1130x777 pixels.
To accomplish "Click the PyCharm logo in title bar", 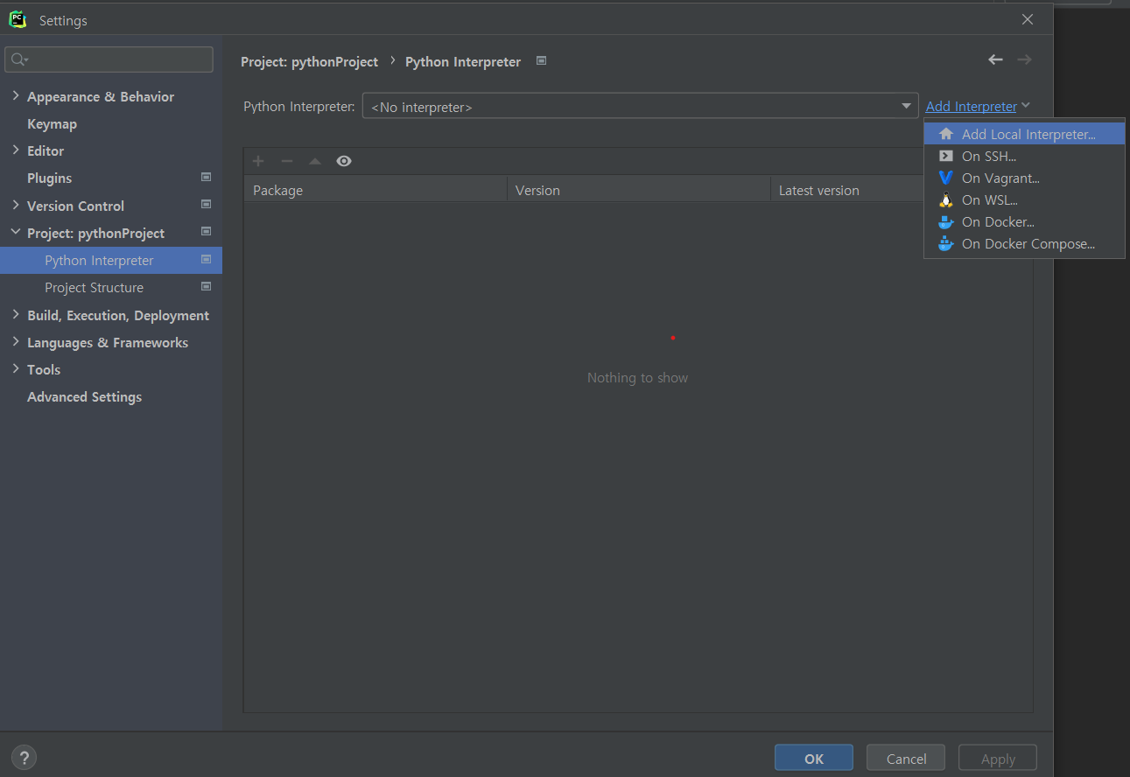I will (18, 19).
